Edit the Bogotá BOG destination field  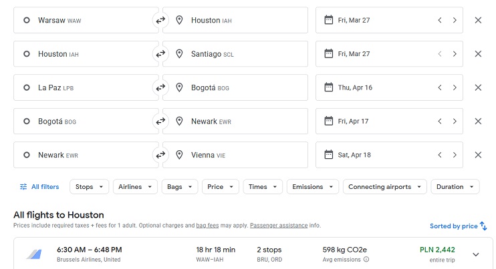point(235,87)
